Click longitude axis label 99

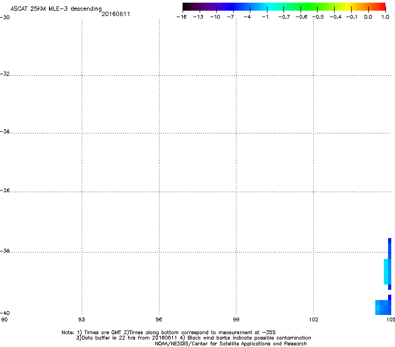(x=236, y=320)
